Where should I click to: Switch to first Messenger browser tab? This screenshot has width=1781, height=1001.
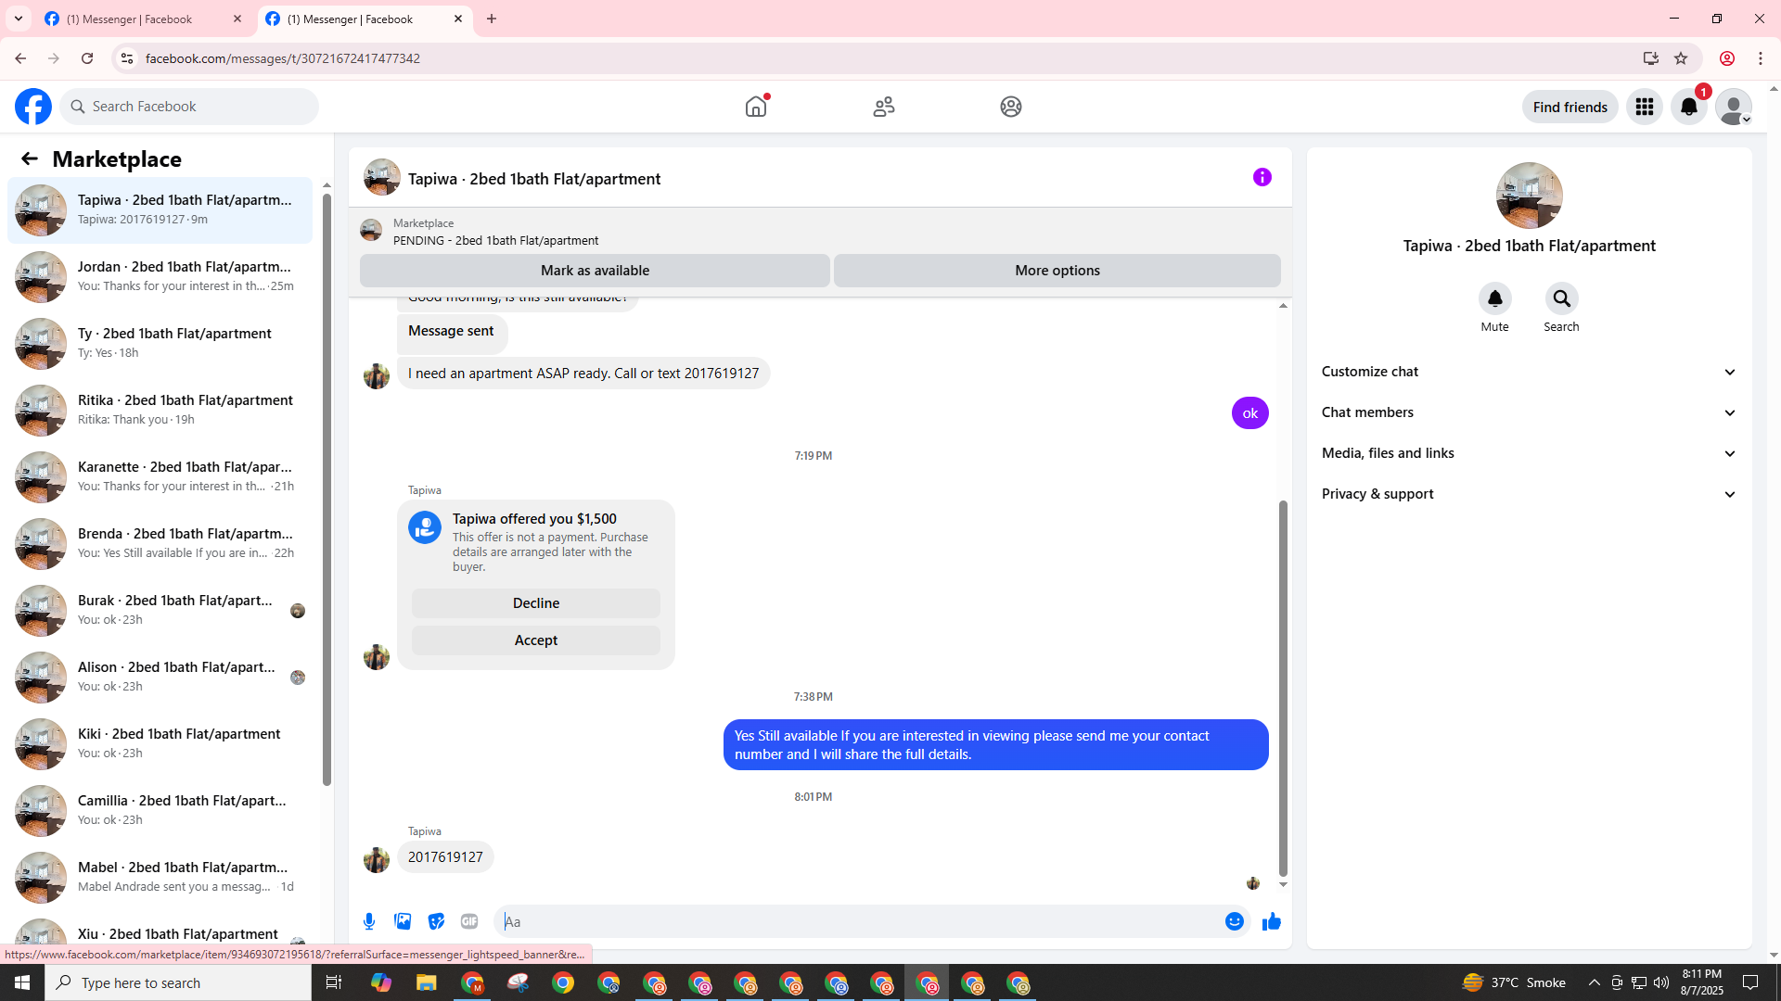[x=141, y=19]
